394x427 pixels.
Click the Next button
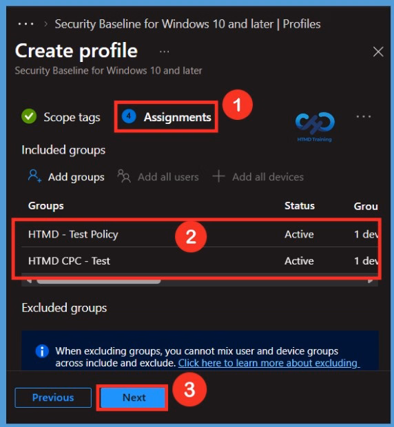point(132,397)
